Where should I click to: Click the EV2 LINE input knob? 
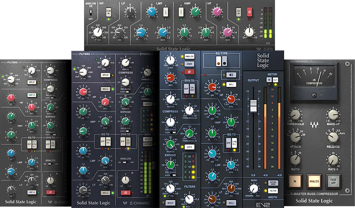pos(170,60)
